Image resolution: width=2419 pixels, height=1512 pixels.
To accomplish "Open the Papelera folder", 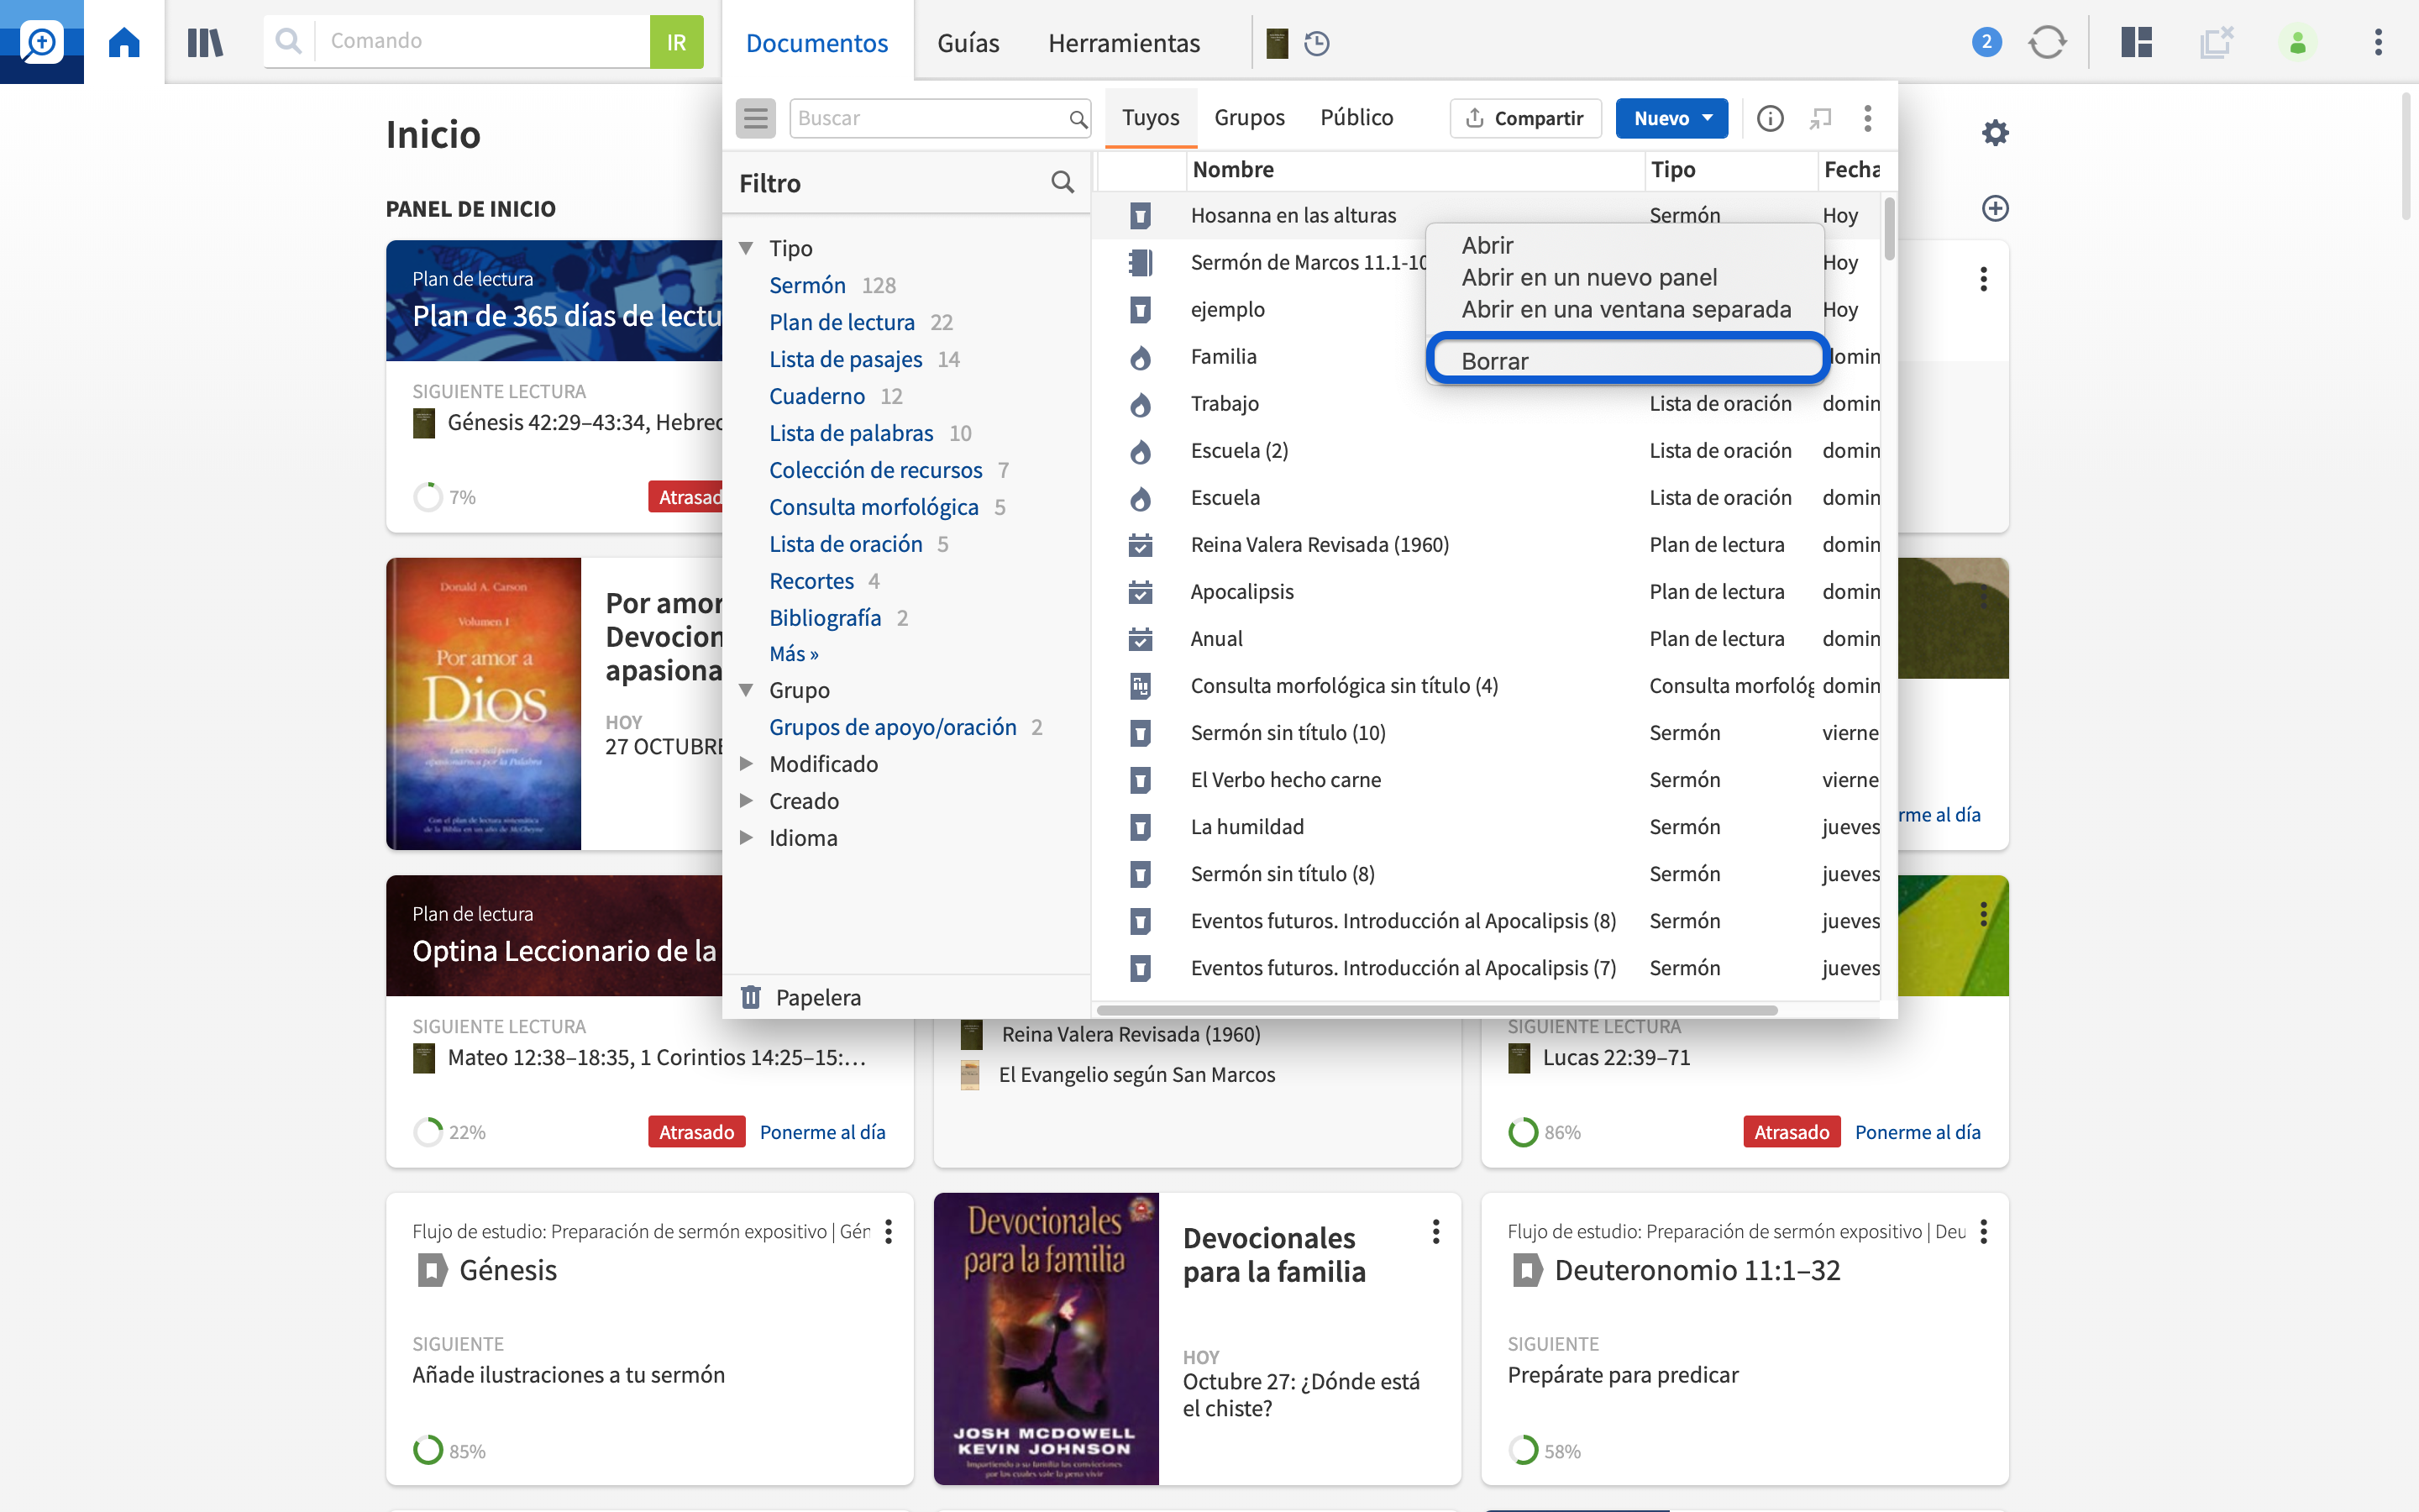I will pyautogui.click(x=817, y=997).
